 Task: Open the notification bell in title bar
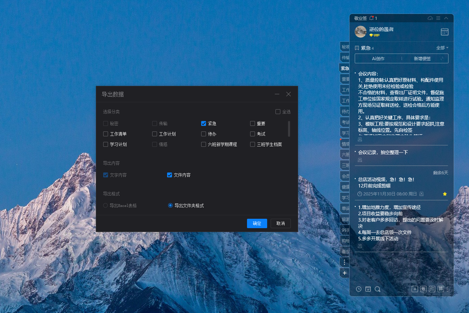(x=371, y=18)
